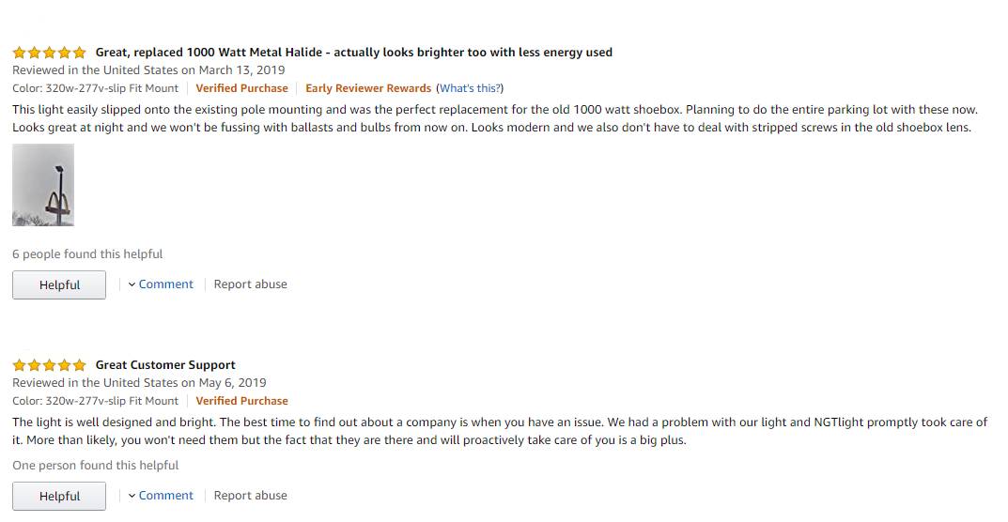
Task: Mark the Metal Halide review as Helpful
Action: [59, 285]
